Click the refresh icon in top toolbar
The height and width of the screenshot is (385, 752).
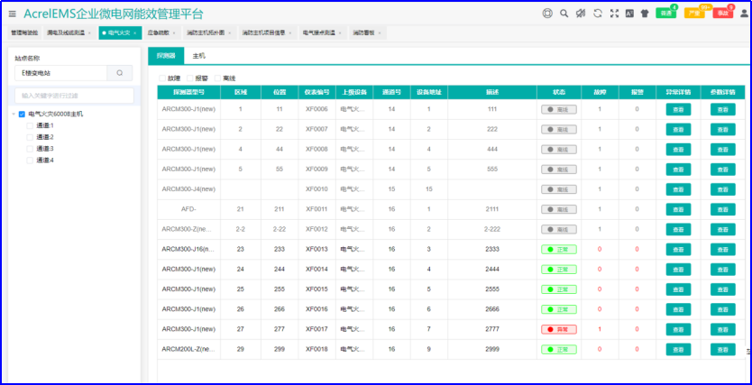pos(598,14)
